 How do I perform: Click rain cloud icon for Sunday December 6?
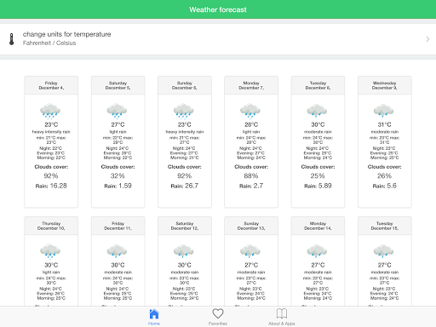point(184,111)
